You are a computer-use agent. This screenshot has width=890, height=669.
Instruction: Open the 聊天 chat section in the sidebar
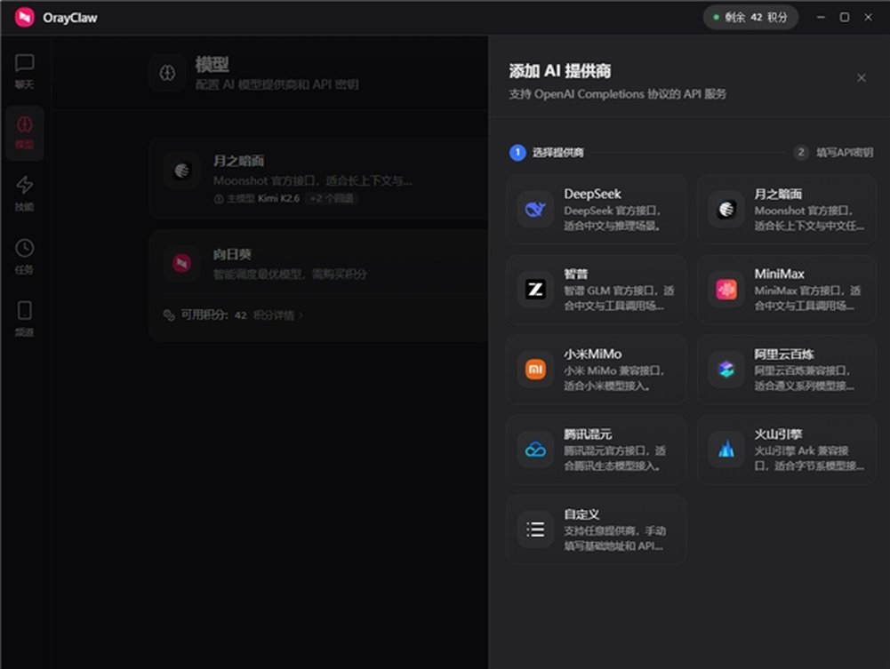[24, 71]
